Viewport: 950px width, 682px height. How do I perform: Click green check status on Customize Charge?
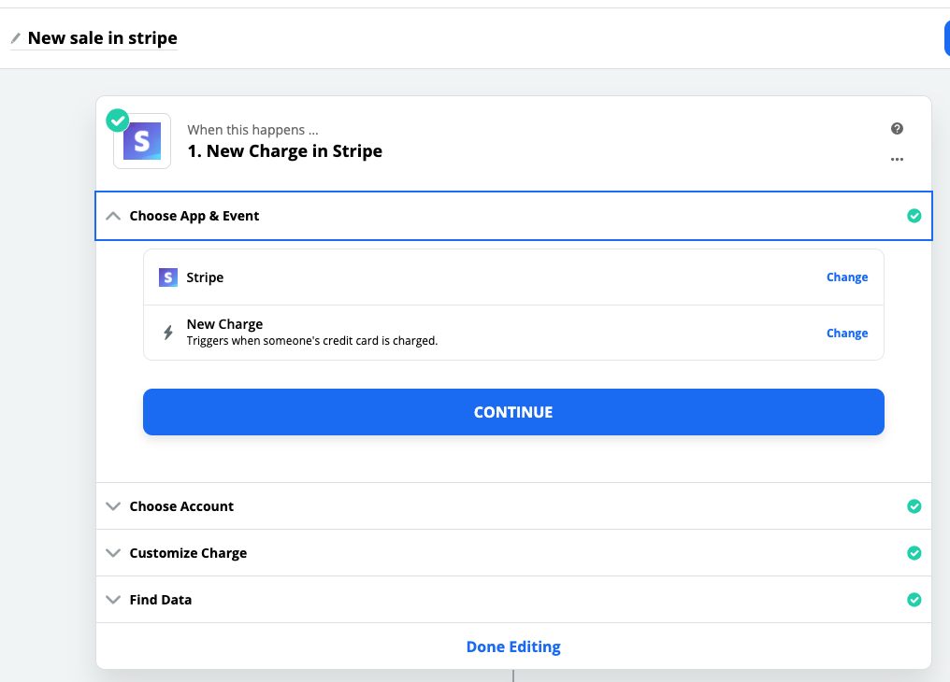pyautogui.click(x=914, y=553)
